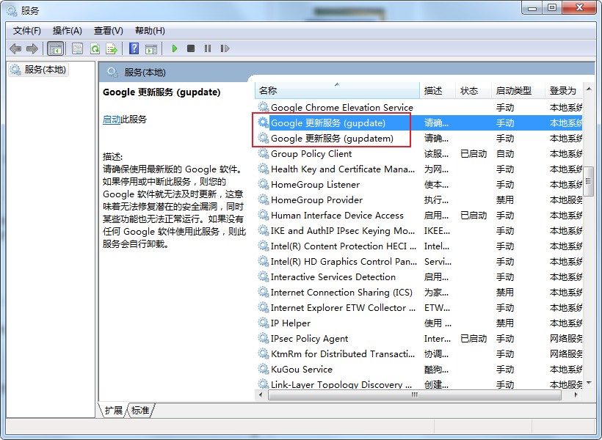Click the gear icon beside IP Helper
602x440 pixels.
pos(263,323)
